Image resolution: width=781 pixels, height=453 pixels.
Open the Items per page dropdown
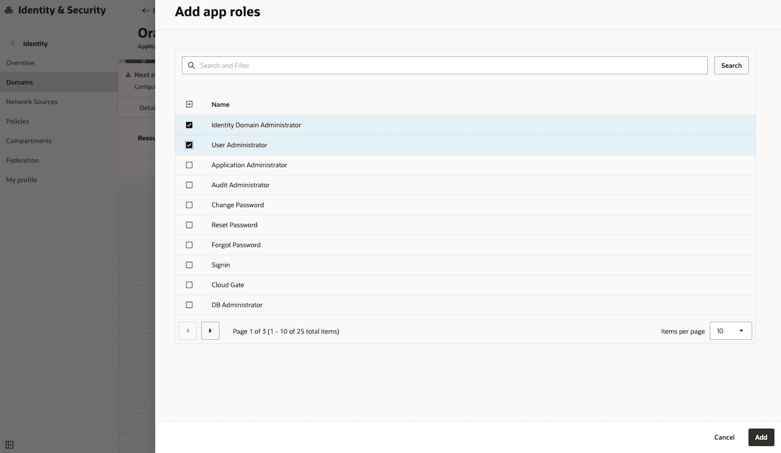click(x=730, y=331)
